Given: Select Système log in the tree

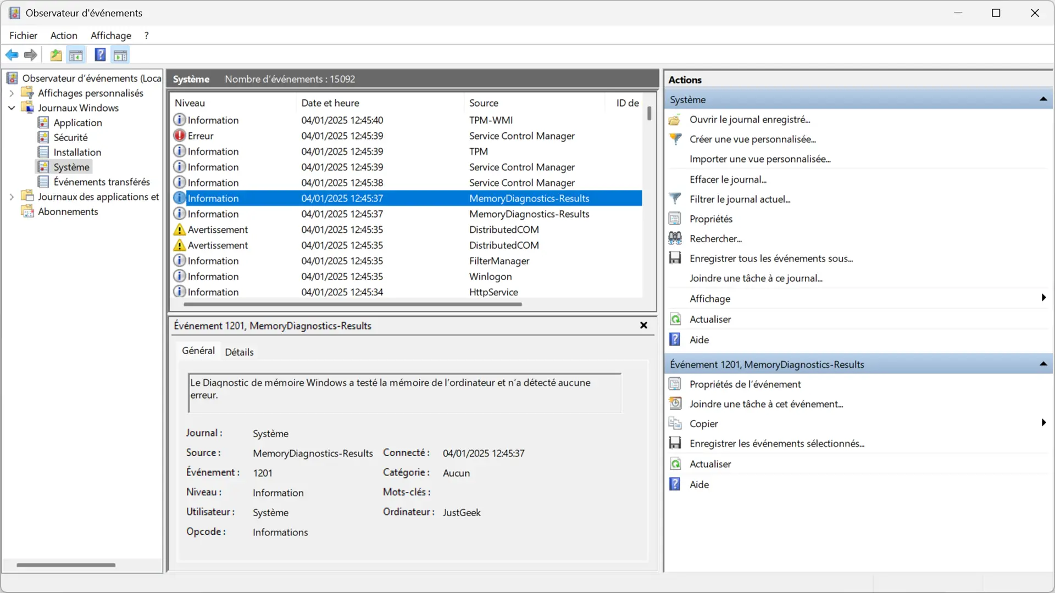Looking at the screenshot, I should 71,167.
